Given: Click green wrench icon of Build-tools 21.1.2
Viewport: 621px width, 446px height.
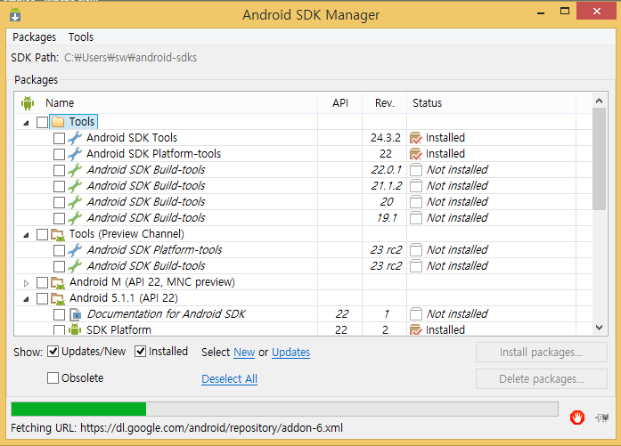Looking at the screenshot, I should tap(75, 185).
